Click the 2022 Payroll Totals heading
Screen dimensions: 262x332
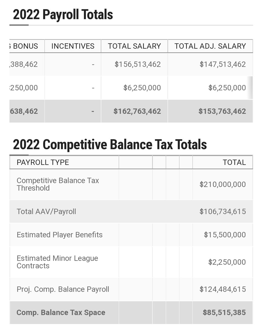click(63, 15)
